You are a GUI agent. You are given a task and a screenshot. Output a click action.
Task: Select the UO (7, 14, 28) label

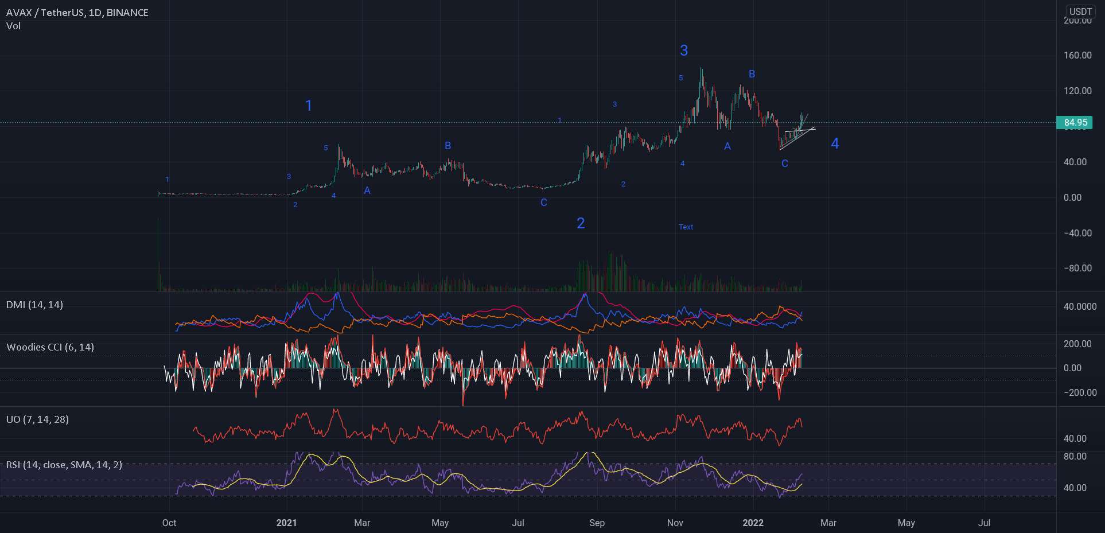click(37, 419)
